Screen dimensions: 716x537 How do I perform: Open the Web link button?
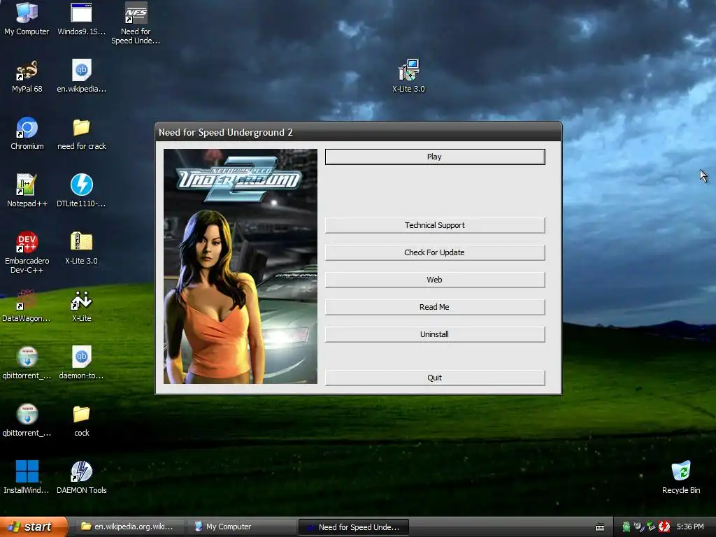(x=435, y=280)
